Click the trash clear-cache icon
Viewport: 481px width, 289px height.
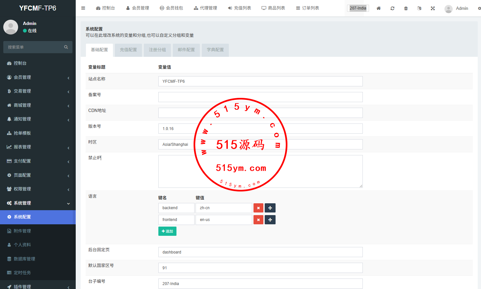coord(406,8)
